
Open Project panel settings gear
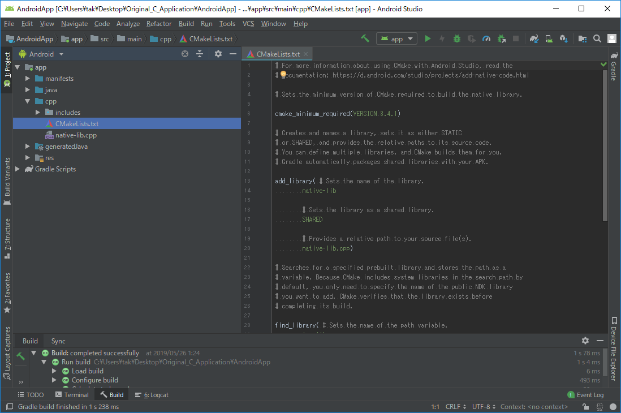pyautogui.click(x=218, y=54)
